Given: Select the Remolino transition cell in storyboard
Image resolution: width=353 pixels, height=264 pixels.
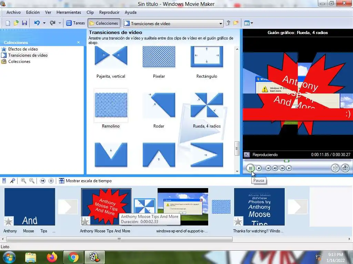Looking at the screenshot, I should [x=221, y=207].
